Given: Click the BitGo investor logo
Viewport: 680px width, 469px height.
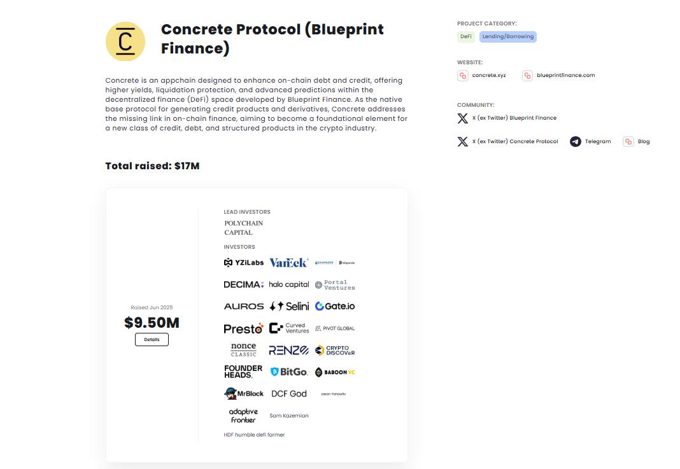Looking at the screenshot, I should point(288,372).
